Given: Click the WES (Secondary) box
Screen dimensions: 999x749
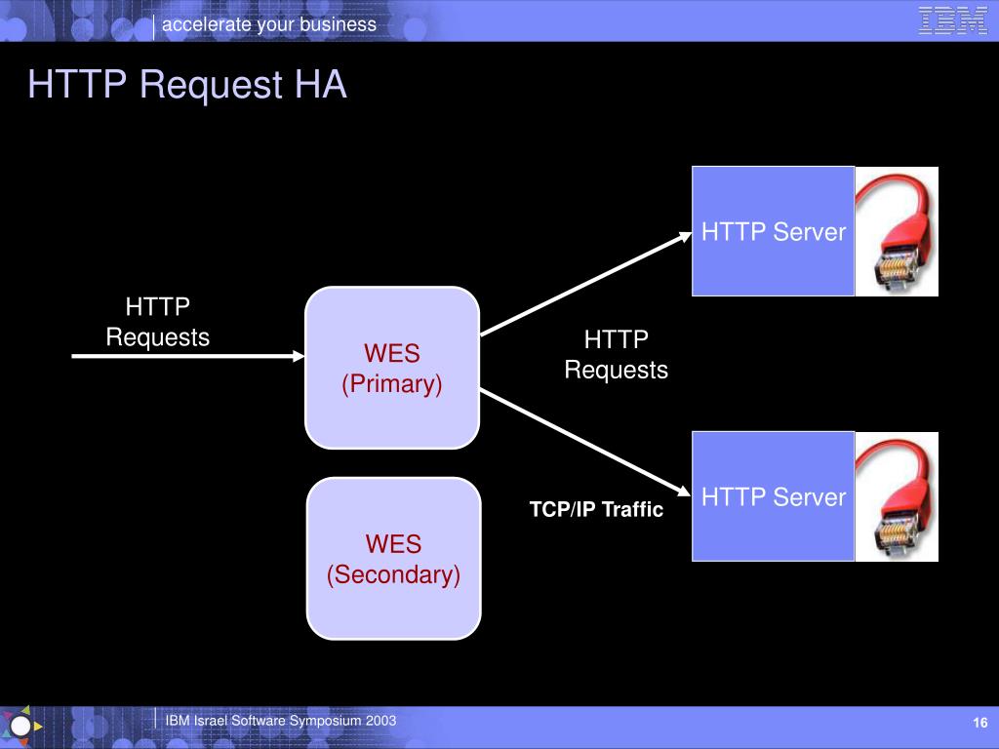Looking at the screenshot, I should coord(394,559).
